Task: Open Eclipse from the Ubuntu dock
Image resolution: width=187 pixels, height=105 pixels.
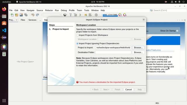Action: tap(4, 38)
